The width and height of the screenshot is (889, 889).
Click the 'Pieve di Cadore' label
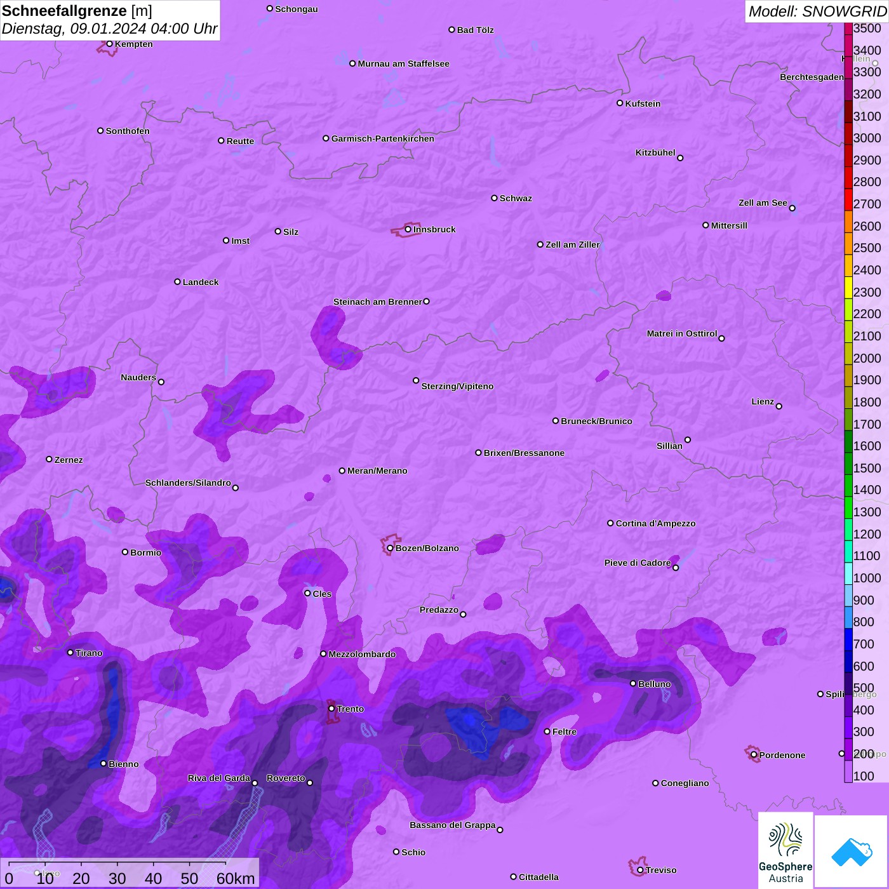click(638, 563)
